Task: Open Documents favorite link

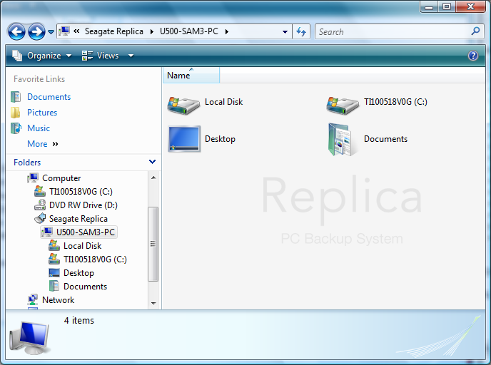Action: coord(49,97)
